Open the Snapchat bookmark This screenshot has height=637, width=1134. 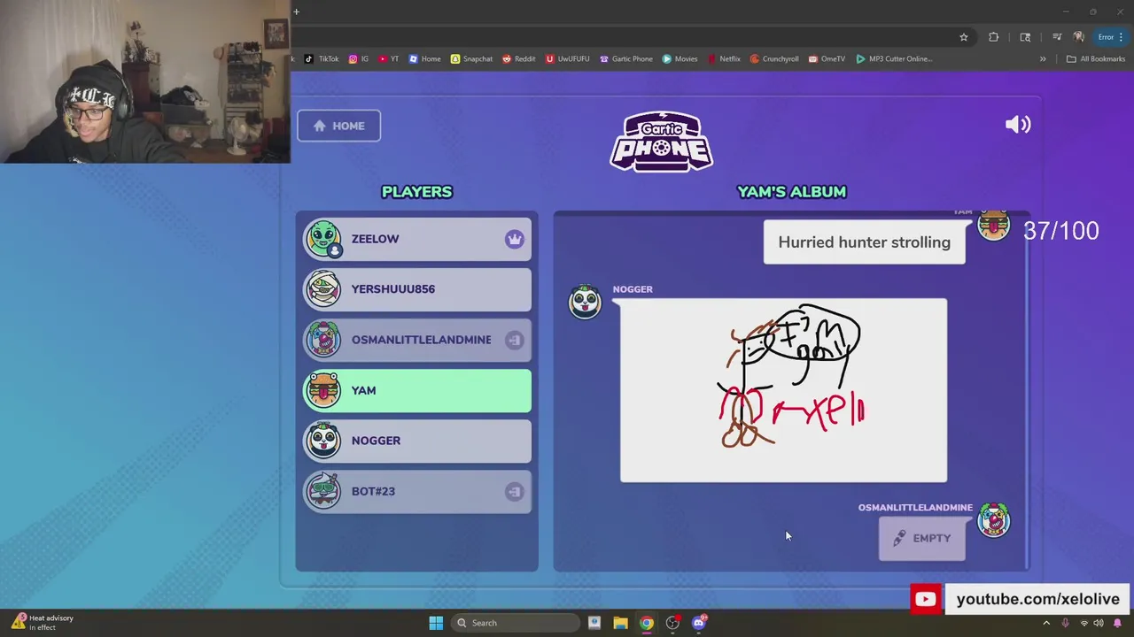click(x=471, y=59)
